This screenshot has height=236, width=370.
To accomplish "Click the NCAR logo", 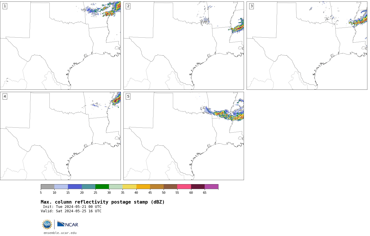I will [68, 224].
